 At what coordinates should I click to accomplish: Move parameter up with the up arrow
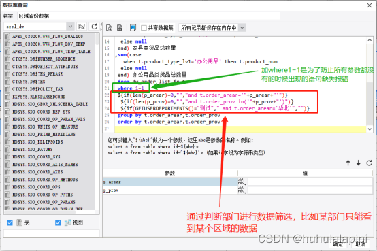pyautogui.click(x=348, y=163)
